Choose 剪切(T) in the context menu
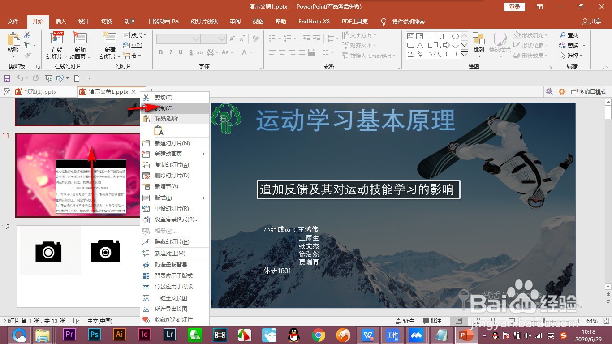 (x=175, y=98)
